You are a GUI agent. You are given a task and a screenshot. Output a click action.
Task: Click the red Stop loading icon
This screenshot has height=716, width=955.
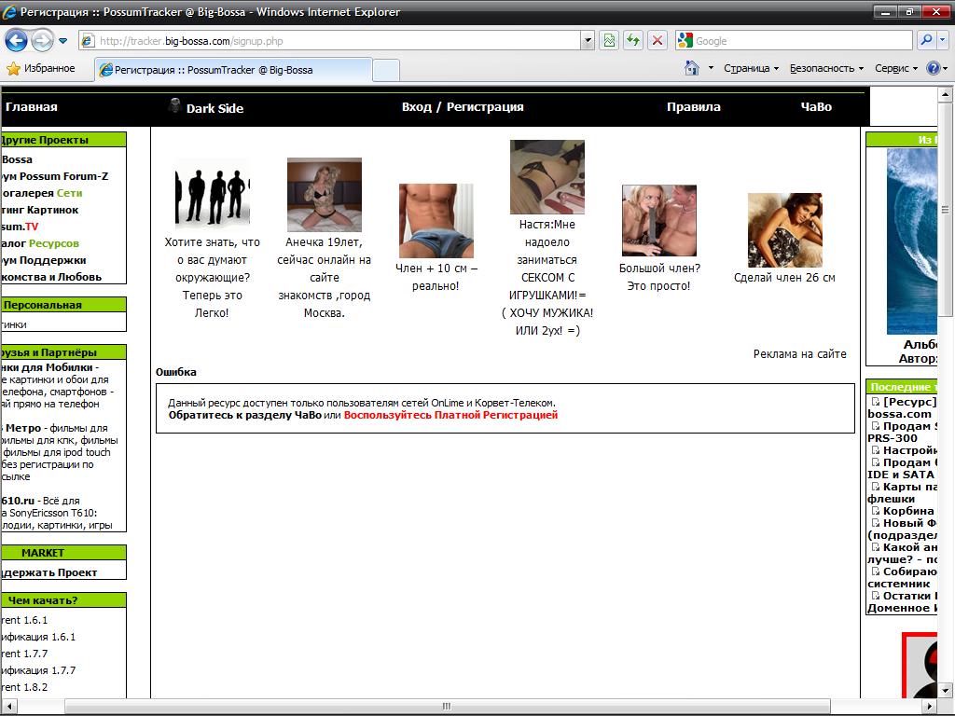pos(657,41)
